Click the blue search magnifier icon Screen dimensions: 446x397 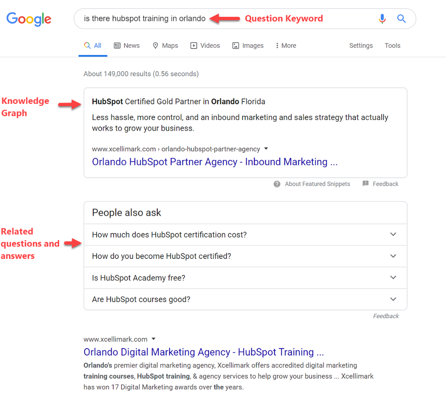[x=401, y=19]
